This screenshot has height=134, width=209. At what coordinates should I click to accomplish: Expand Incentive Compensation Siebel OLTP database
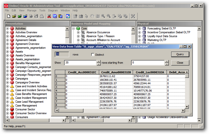(x=139, y=32)
